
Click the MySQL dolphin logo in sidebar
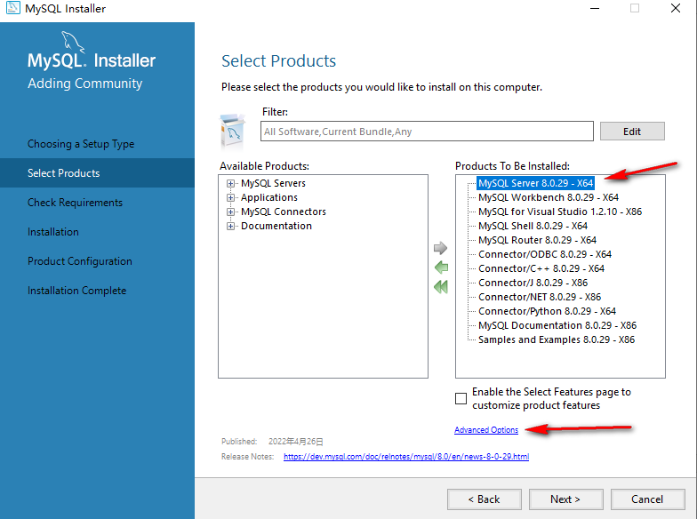tap(73, 43)
